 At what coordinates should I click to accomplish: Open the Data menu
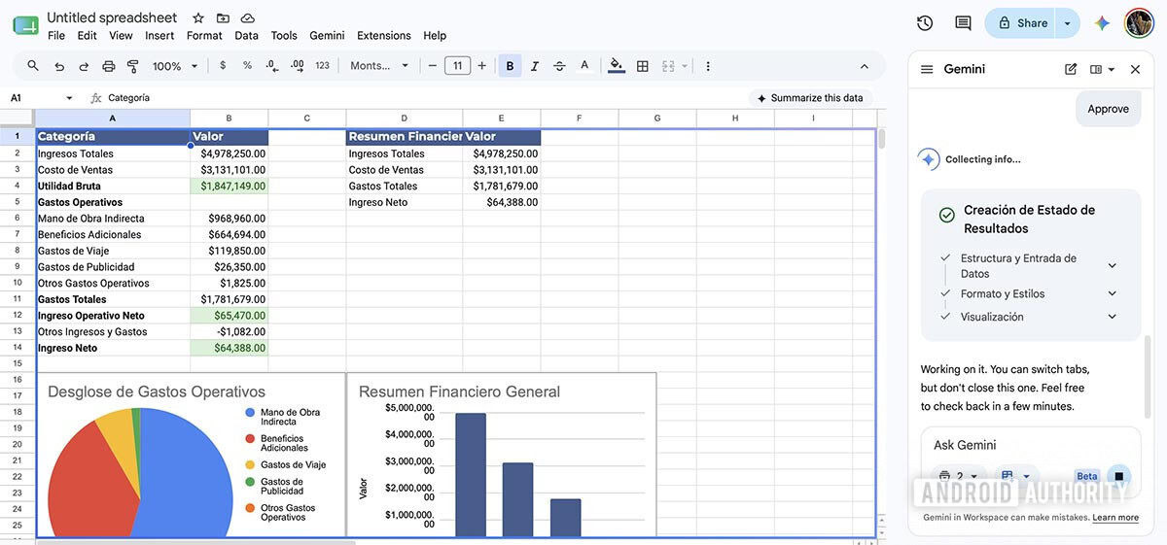(x=247, y=36)
